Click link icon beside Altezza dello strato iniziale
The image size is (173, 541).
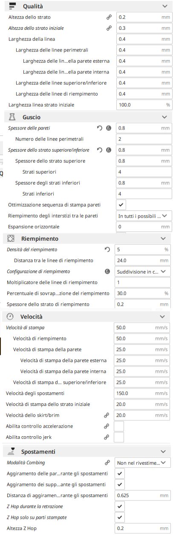pos(109,28)
